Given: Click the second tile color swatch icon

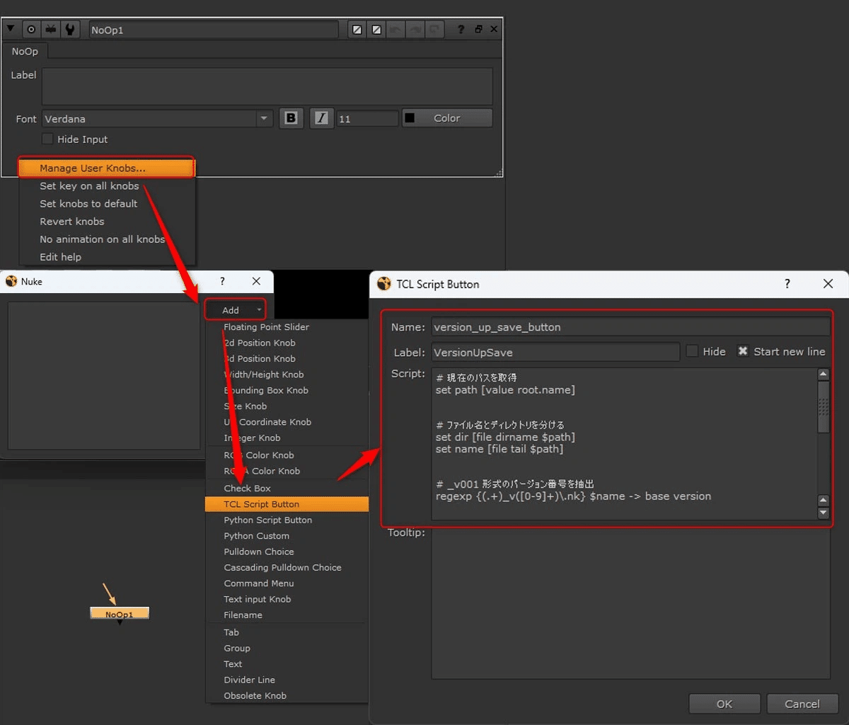Looking at the screenshot, I should [376, 30].
